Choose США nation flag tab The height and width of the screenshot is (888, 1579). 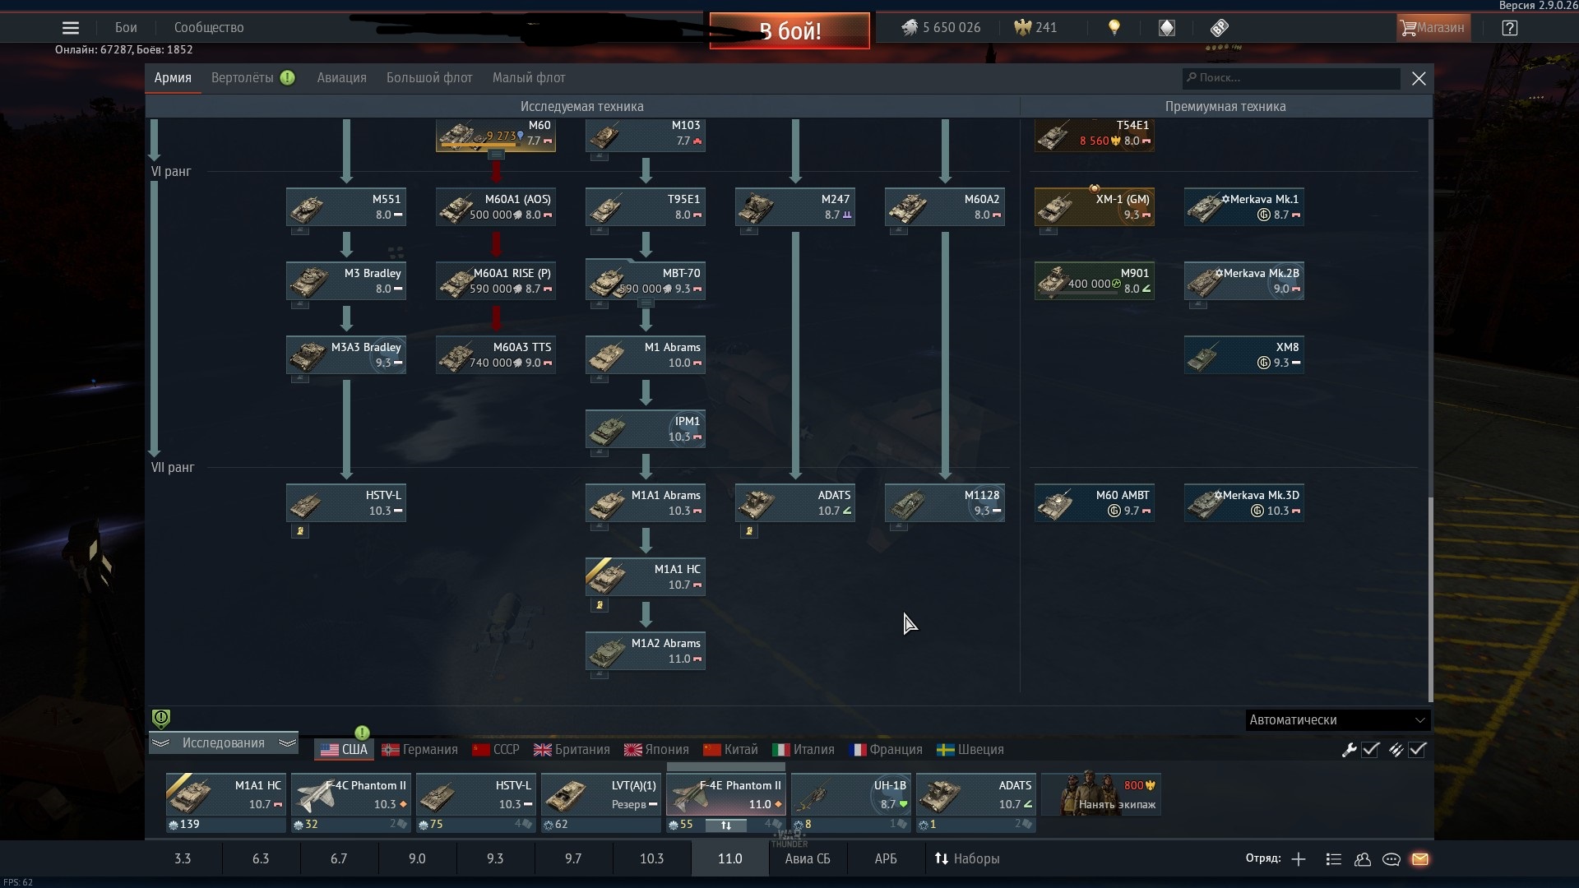tap(345, 750)
